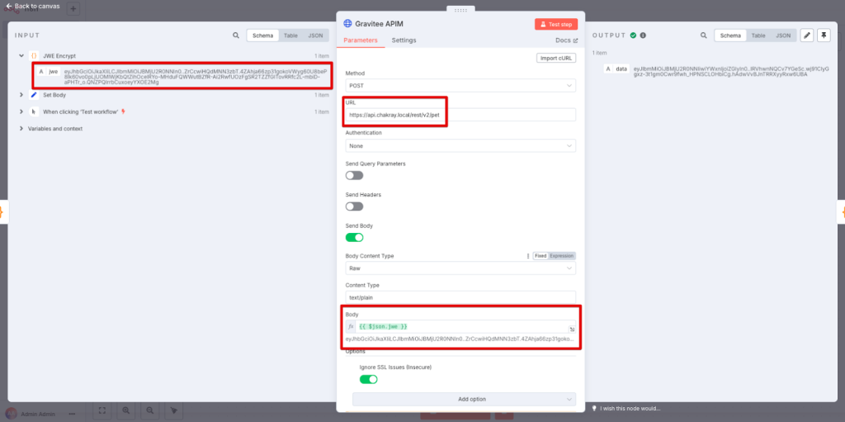Enable Send Headers toggle
This screenshot has height=422, width=845.
355,206
